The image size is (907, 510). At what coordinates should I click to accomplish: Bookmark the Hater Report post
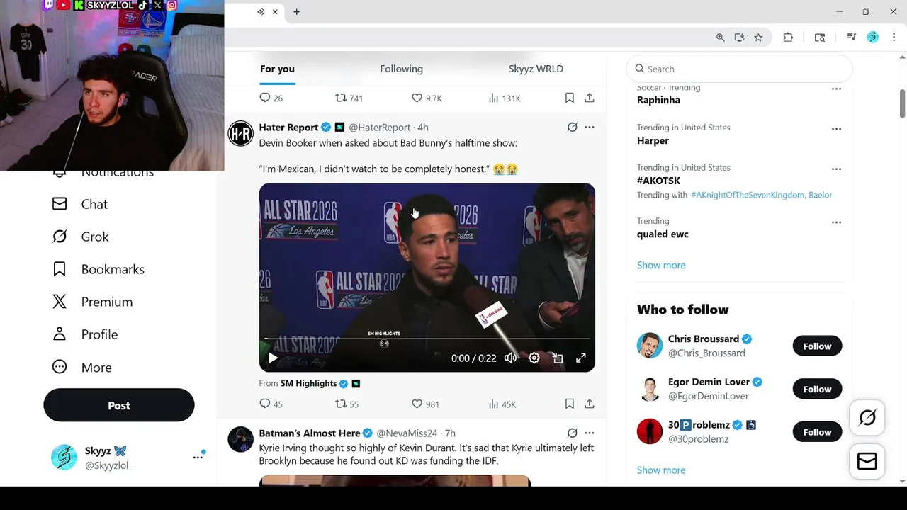click(570, 404)
